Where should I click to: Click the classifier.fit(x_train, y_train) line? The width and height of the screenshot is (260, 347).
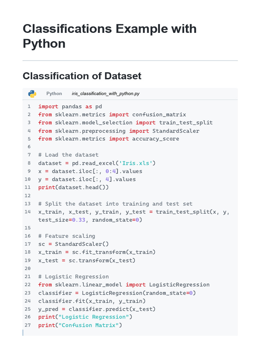92,301
